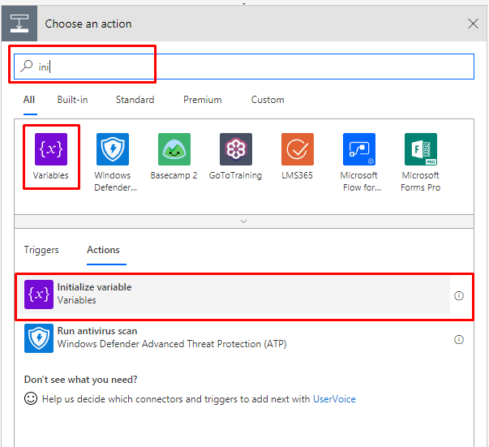This screenshot has height=447, width=489.
Task: Select the Microsoft Forms Pro connector
Action: coord(421,149)
